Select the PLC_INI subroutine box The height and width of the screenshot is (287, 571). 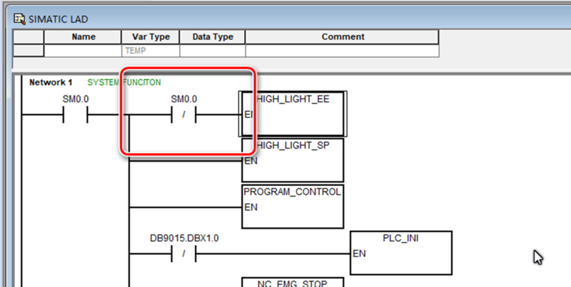401,253
